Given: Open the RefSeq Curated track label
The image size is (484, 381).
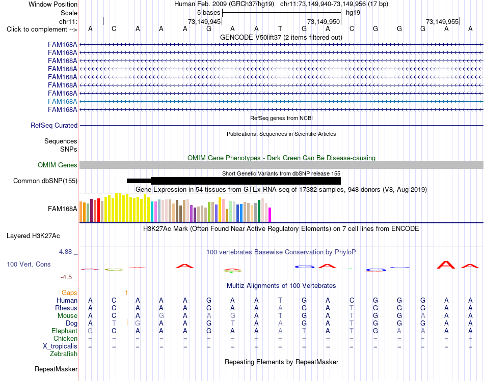Looking at the screenshot, I should click(54, 126).
